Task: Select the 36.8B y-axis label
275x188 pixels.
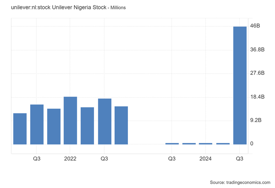Action: 257,50
